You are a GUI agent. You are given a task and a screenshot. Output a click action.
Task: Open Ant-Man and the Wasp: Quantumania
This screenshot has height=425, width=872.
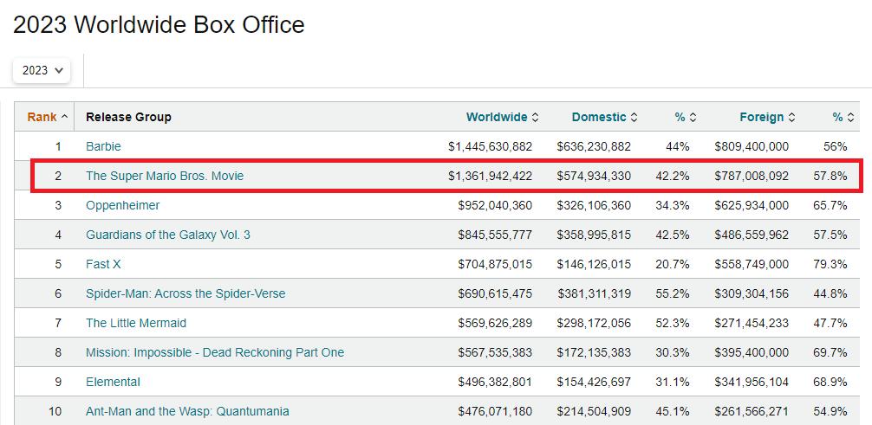coord(187,411)
